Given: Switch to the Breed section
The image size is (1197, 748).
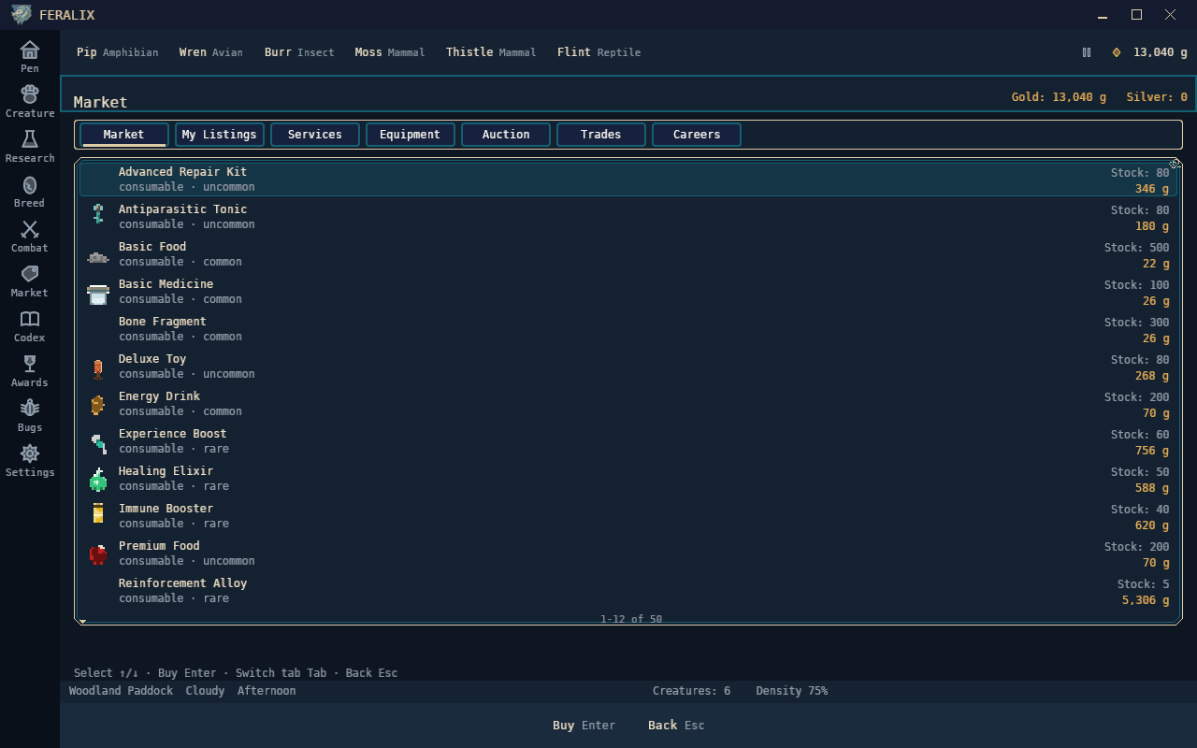Looking at the screenshot, I should (x=30, y=191).
